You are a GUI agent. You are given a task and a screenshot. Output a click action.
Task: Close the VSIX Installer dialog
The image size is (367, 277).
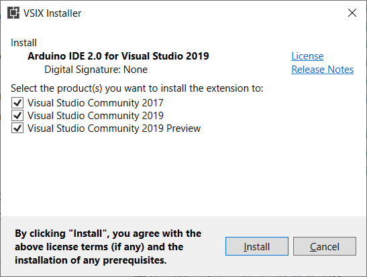click(352, 13)
